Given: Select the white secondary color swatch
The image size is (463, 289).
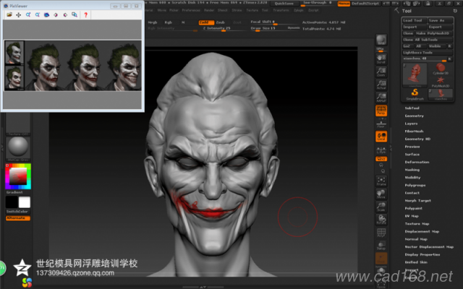Looking at the screenshot, I should (24, 202).
